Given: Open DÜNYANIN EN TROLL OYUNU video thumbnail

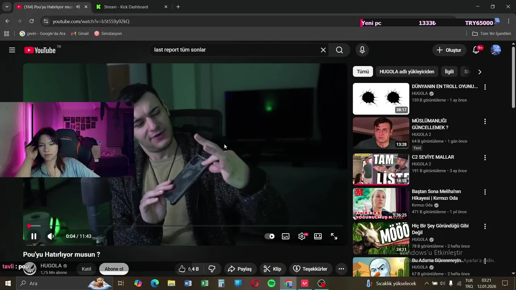Looking at the screenshot, I should [x=381, y=99].
